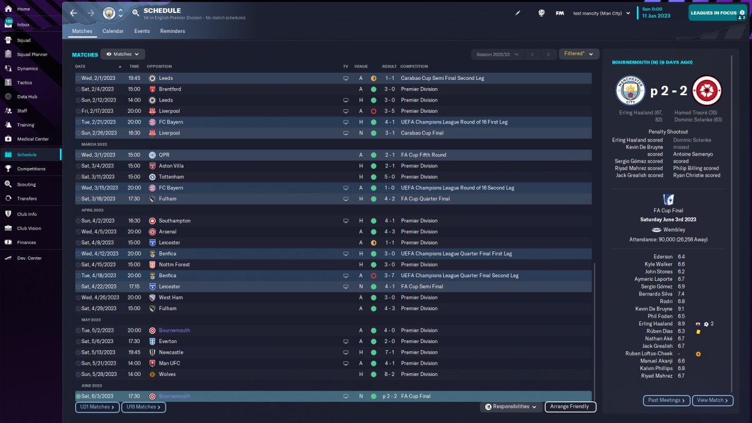Image resolution: width=752 pixels, height=423 pixels.
Task: Click TV icon on Everton row
Action: [x=346, y=341]
